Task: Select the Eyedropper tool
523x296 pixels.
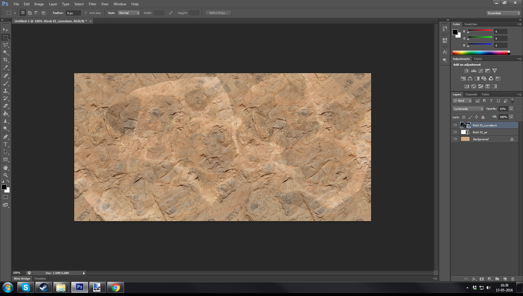Action: pos(6,68)
